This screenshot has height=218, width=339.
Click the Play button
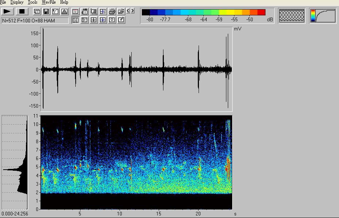pyautogui.click(x=7, y=11)
